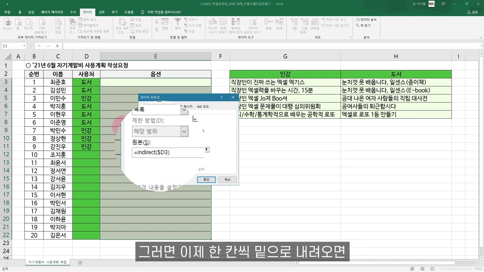Viewport: 484px width, 272px height.
Task: Click 연결 in the connections group
Action: (x=136, y=20)
